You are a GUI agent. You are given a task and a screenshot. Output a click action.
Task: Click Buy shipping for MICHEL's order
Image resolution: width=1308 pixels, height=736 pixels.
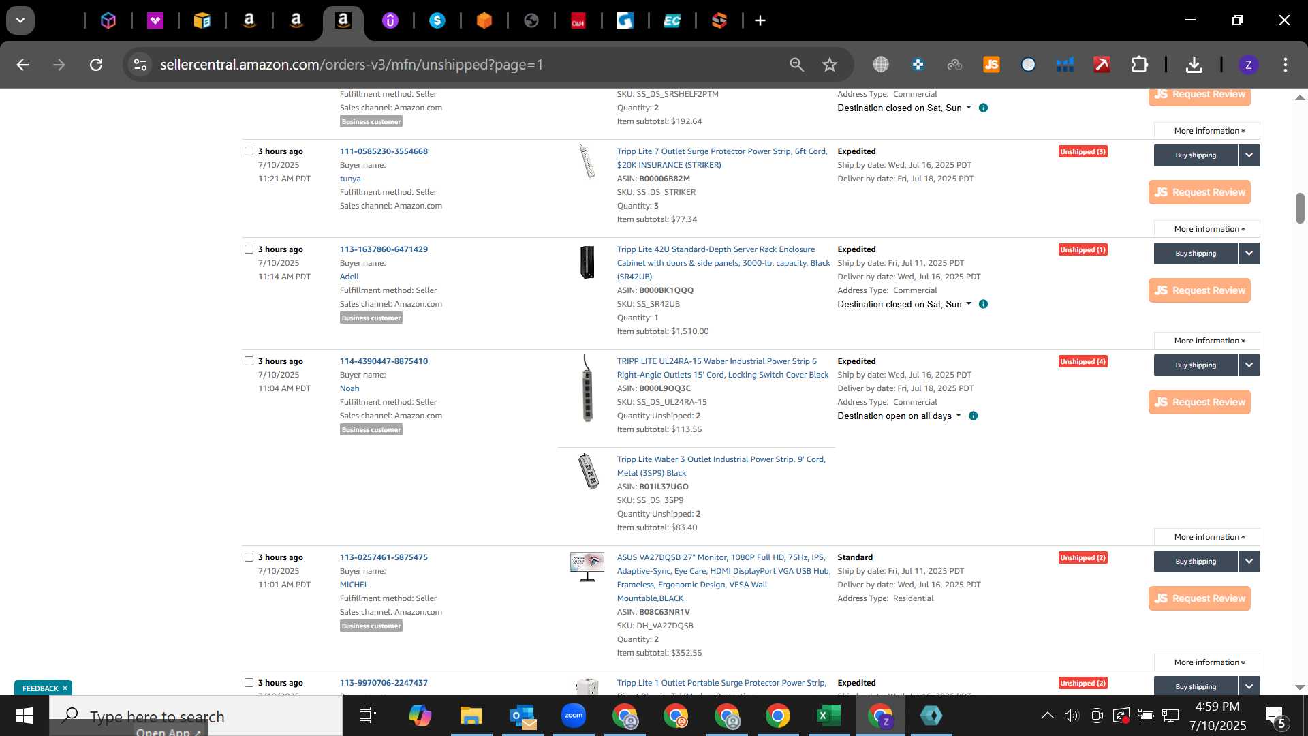click(1196, 562)
